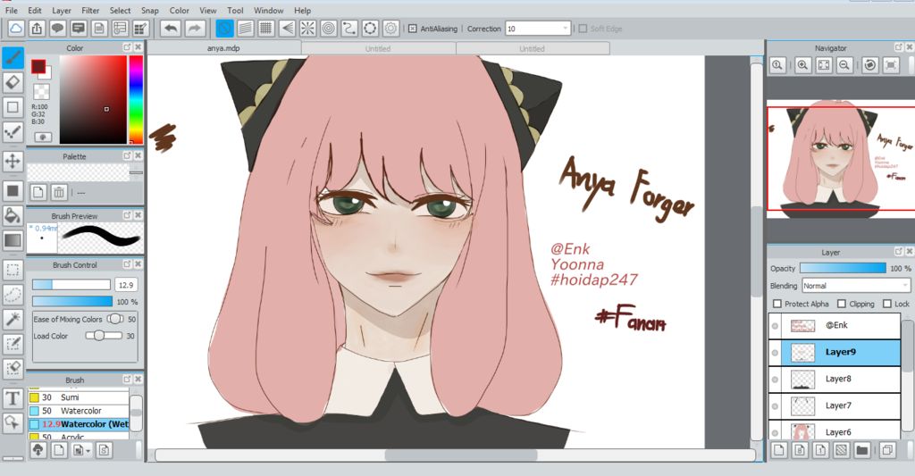The image size is (915, 476).
Task: Click the layer Opacity slider
Action: pos(843,268)
